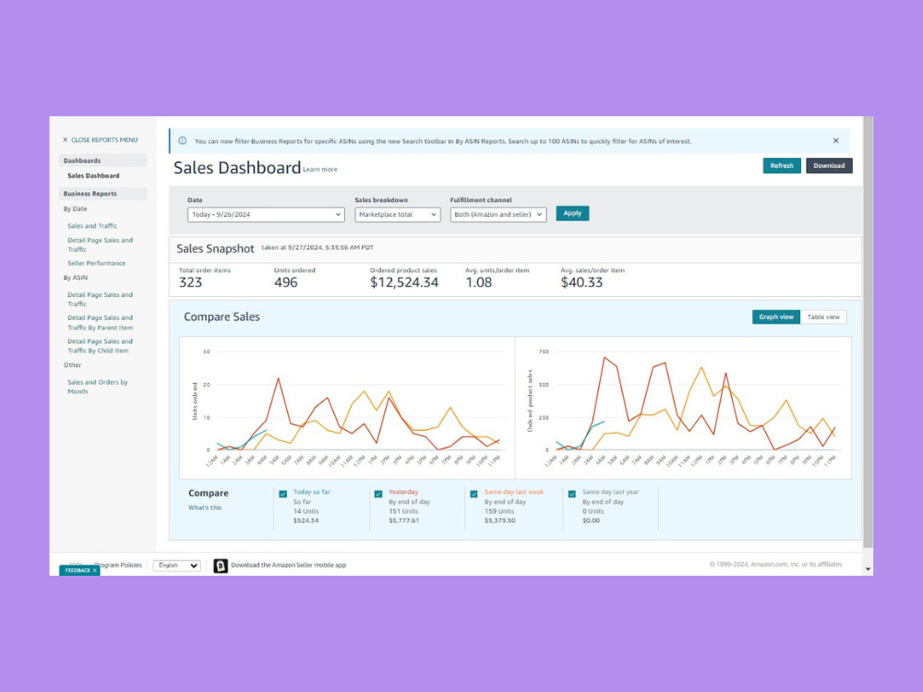Screen dimensions: 923x692
Task: Click Download the Amazon Seller mobile app
Action: point(288,565)
